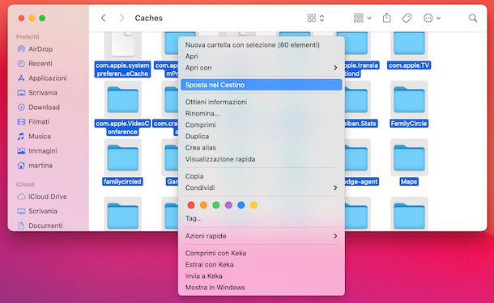
Task: Choose Tag… in the context menu
Action: [x=262, y=218]
